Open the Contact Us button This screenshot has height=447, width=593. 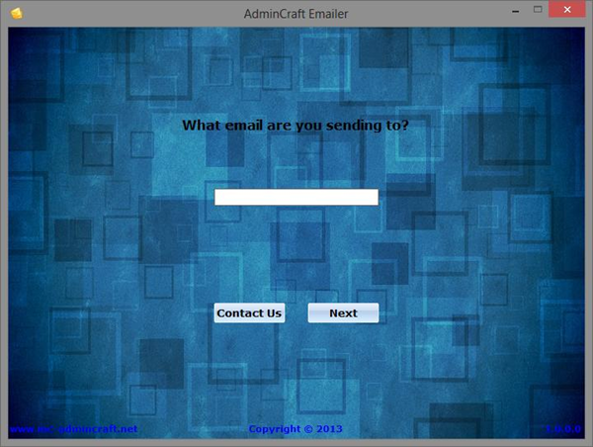pos(249,313)
